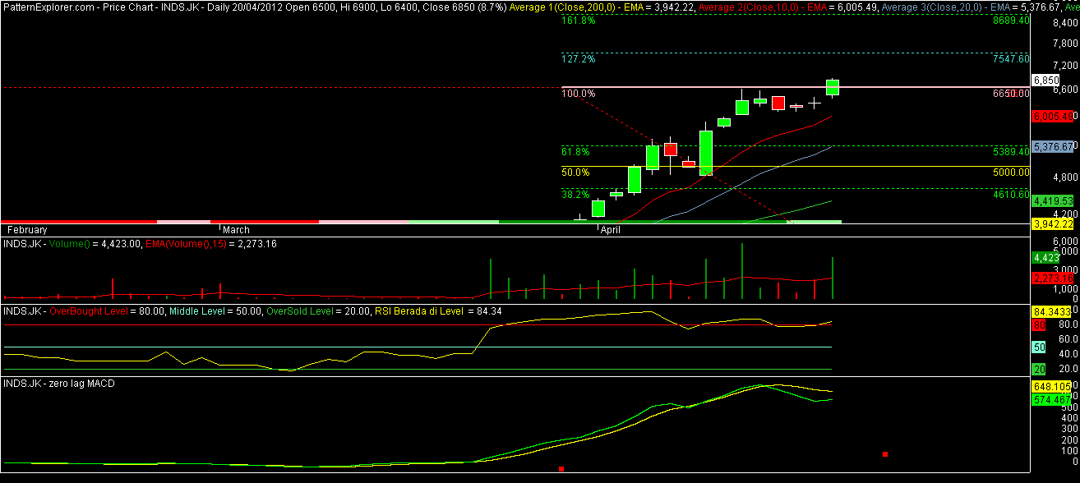Screen dimensions: 1080x483
Task: Click the 5,376.67 EMA value tag
Action: click(1054, 146)
